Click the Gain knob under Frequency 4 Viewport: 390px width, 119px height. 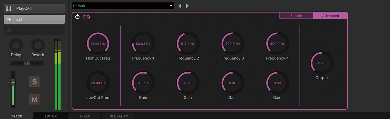pos(278,83)
